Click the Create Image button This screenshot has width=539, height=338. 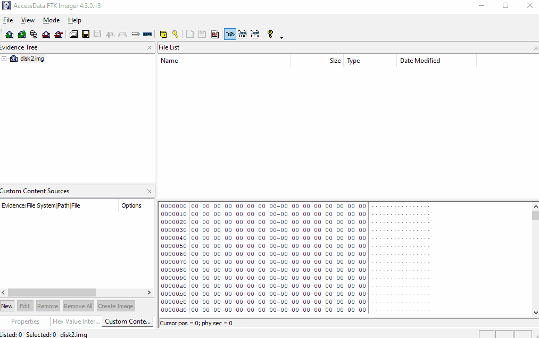tap(115, 306)
